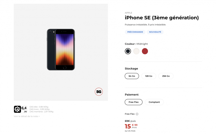
Task: Click the Nouveauté tag
Action: point(155,32)
